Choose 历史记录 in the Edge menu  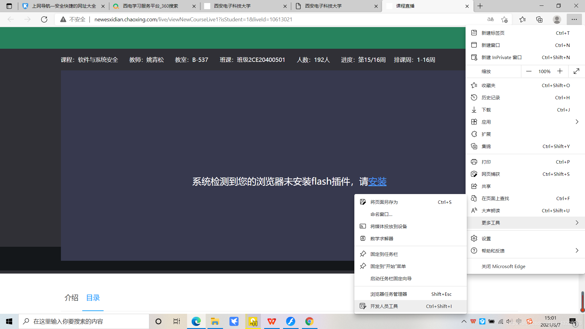point(491,97)
